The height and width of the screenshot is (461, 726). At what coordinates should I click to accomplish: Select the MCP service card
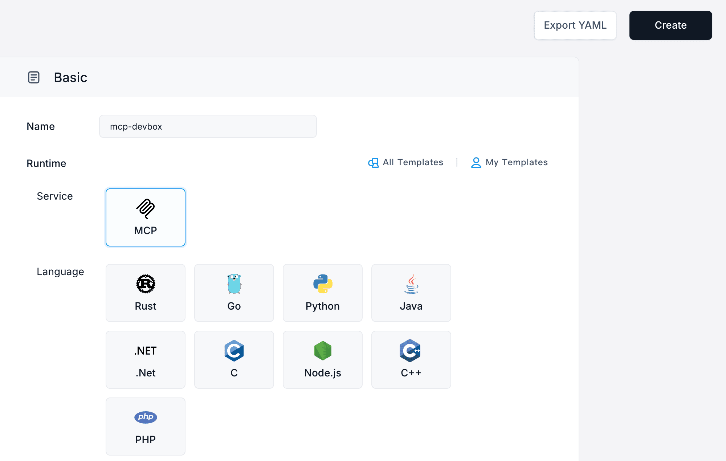[x=145, y=217]
